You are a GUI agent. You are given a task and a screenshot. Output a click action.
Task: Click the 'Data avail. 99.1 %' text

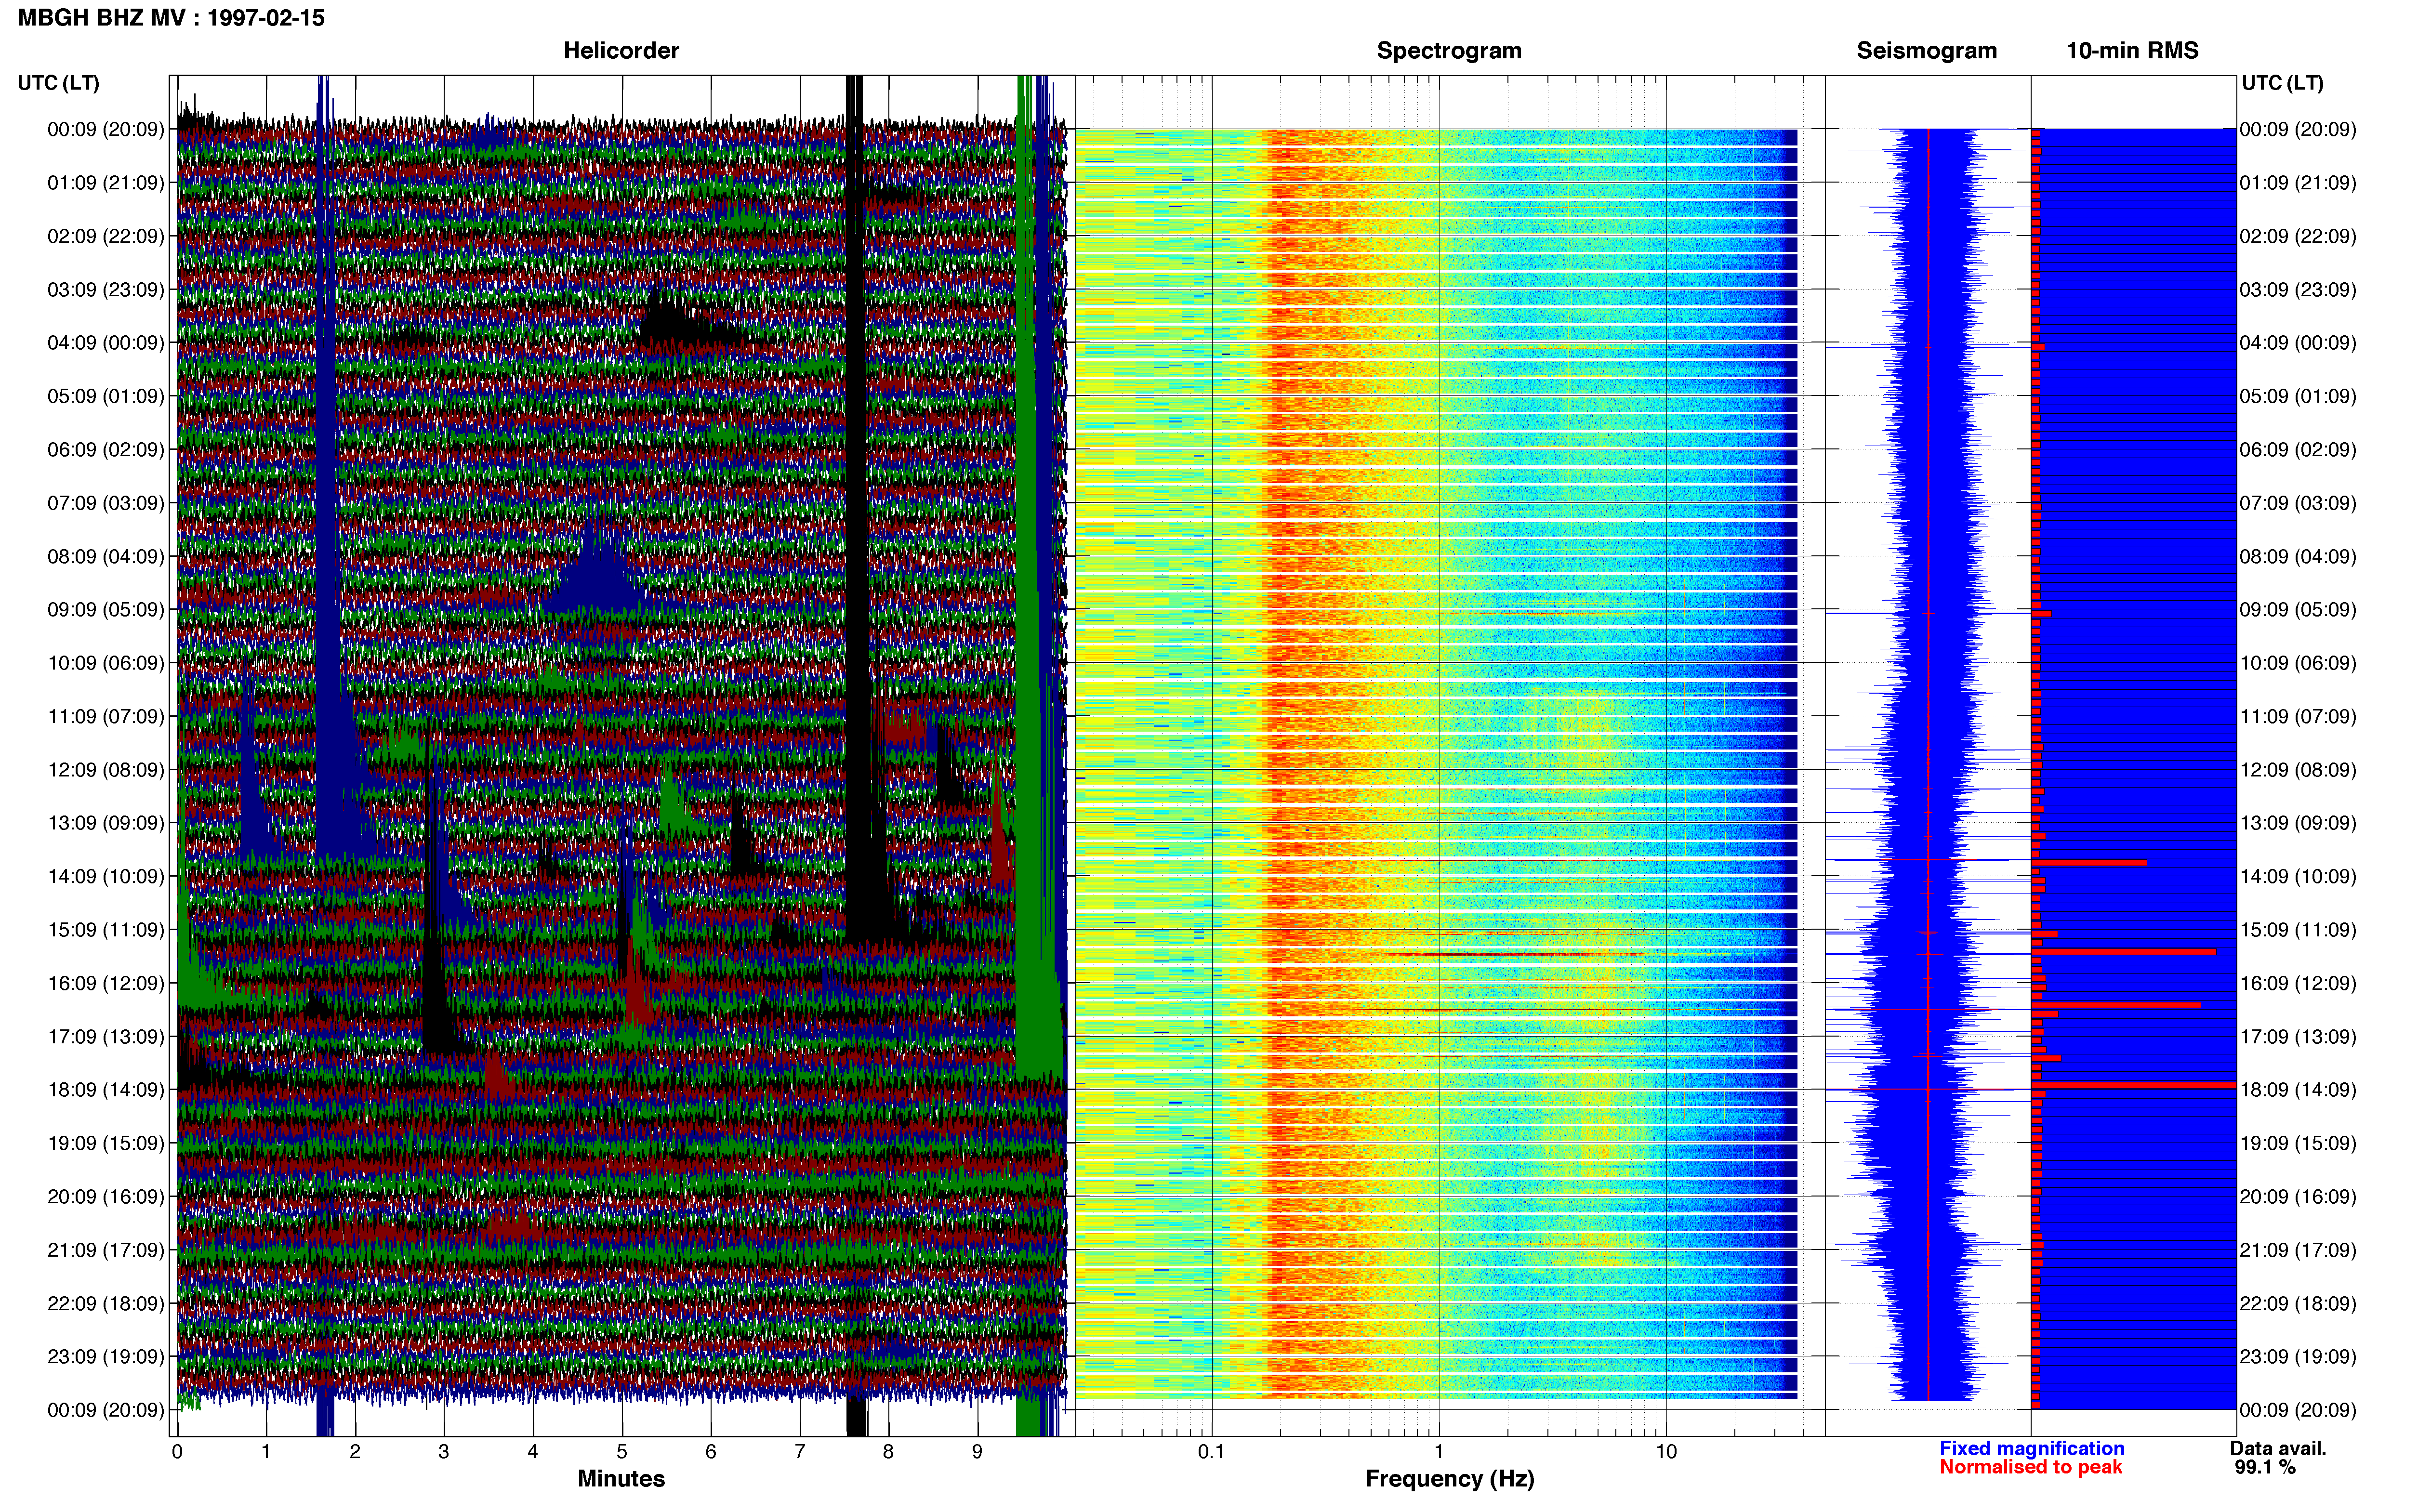tap(2278, 1458)
